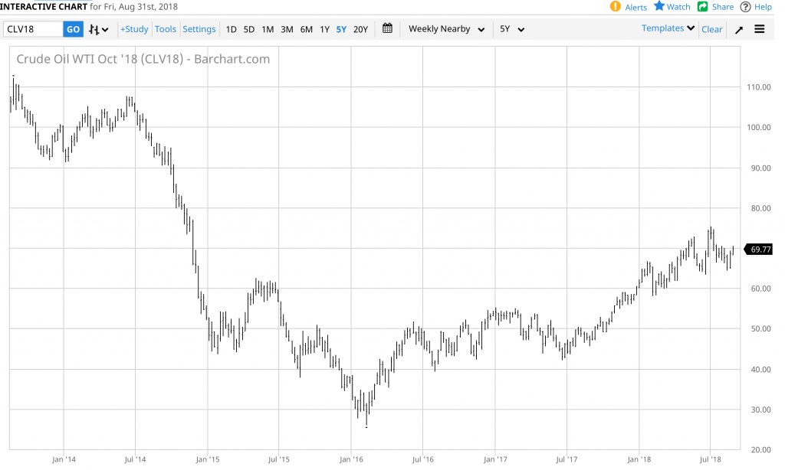785x470 pixels.
Task: Click the +Study button
Action: pyautogui.click(x=134, y=29)
